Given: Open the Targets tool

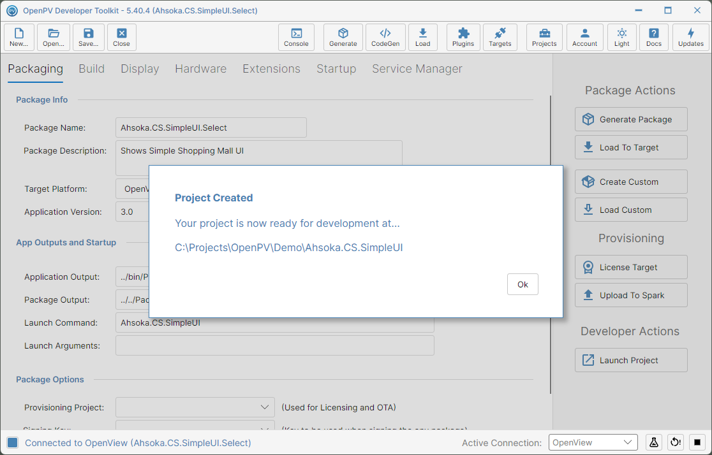Looking at the screenshot, I should pyautogui.click(x=500, y=37).
